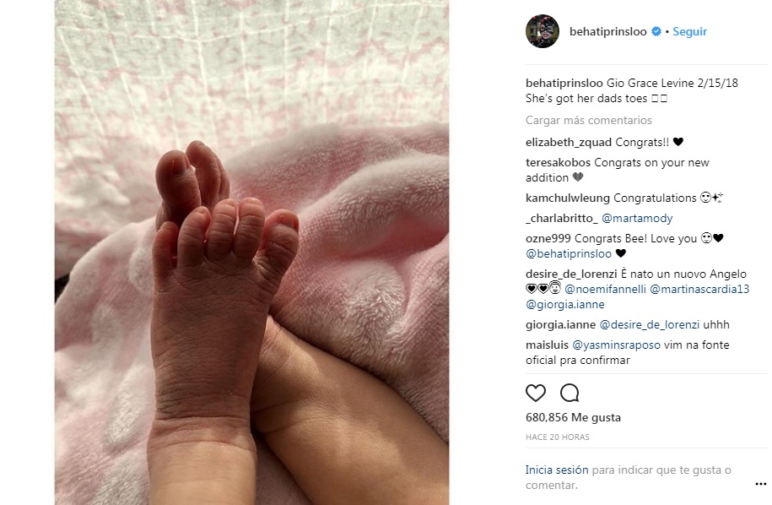The image size is (772, 505).
Task: Click the Hace 20 horas timestamp
Action: [558, 437]
